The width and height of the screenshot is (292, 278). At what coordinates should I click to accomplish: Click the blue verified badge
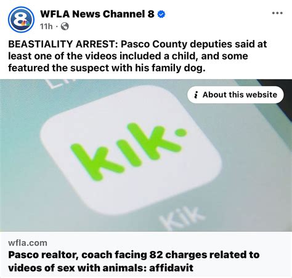161,14
